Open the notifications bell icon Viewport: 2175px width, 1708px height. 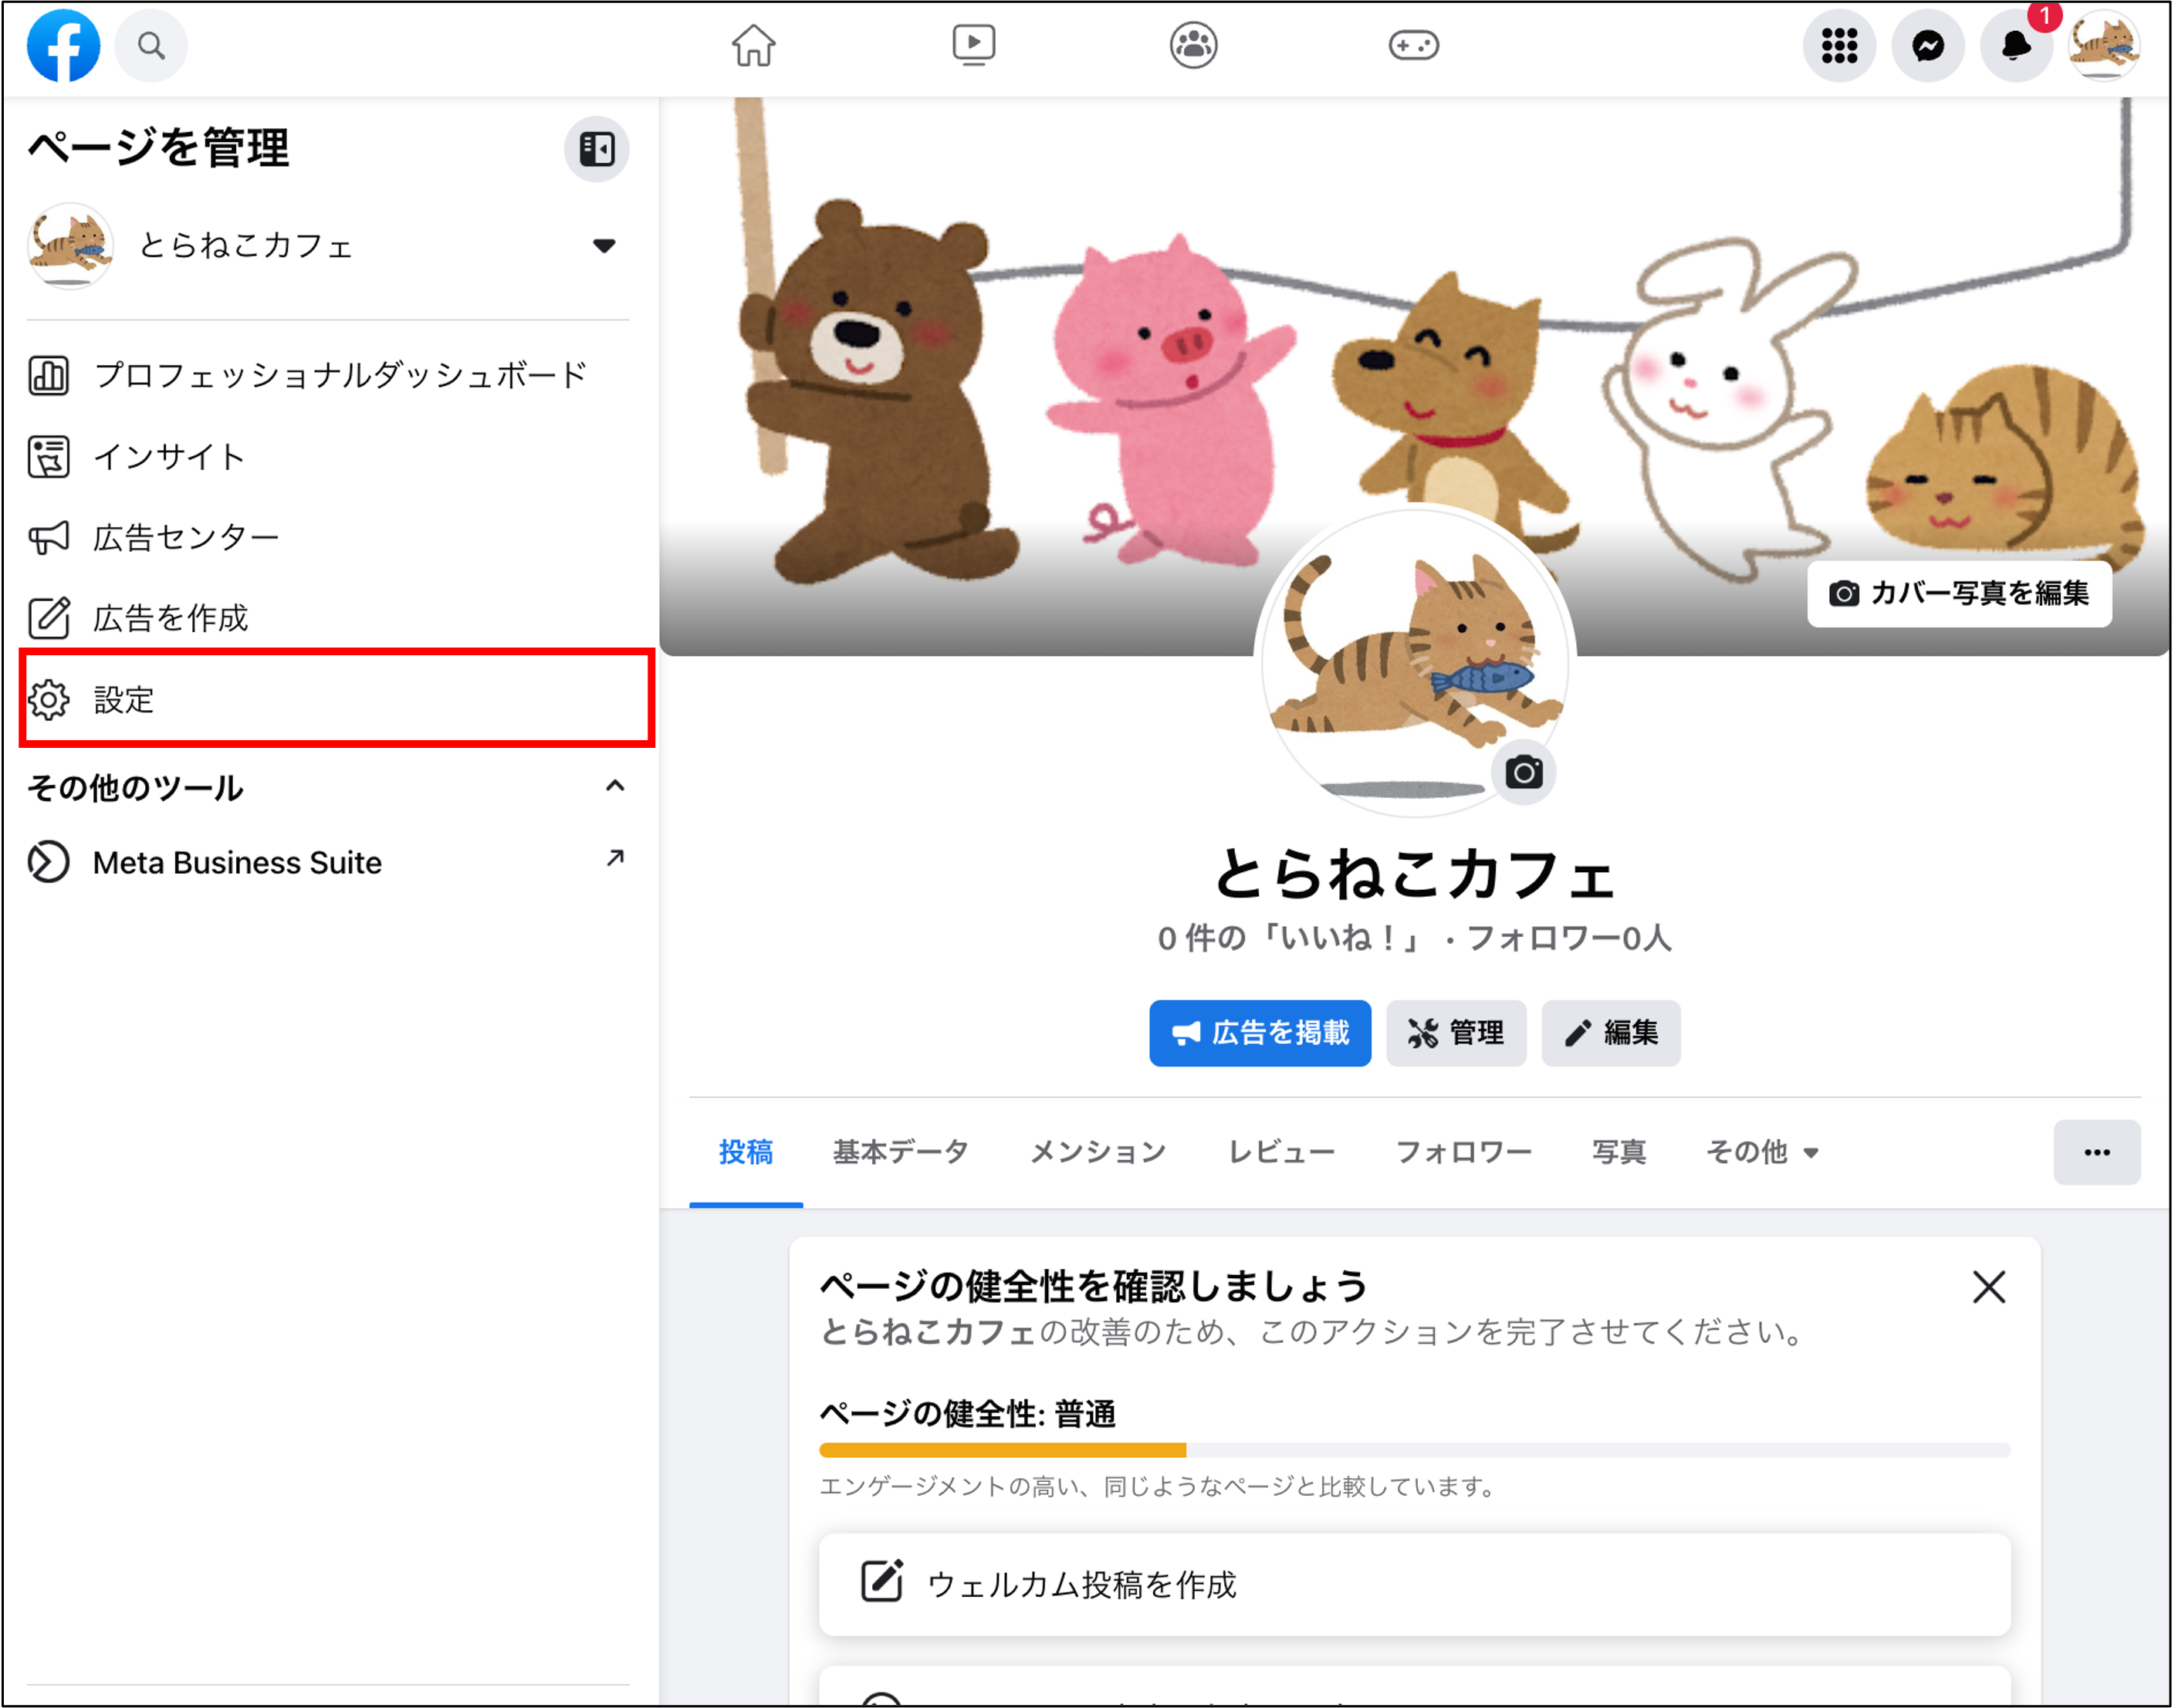[2016, 45]
